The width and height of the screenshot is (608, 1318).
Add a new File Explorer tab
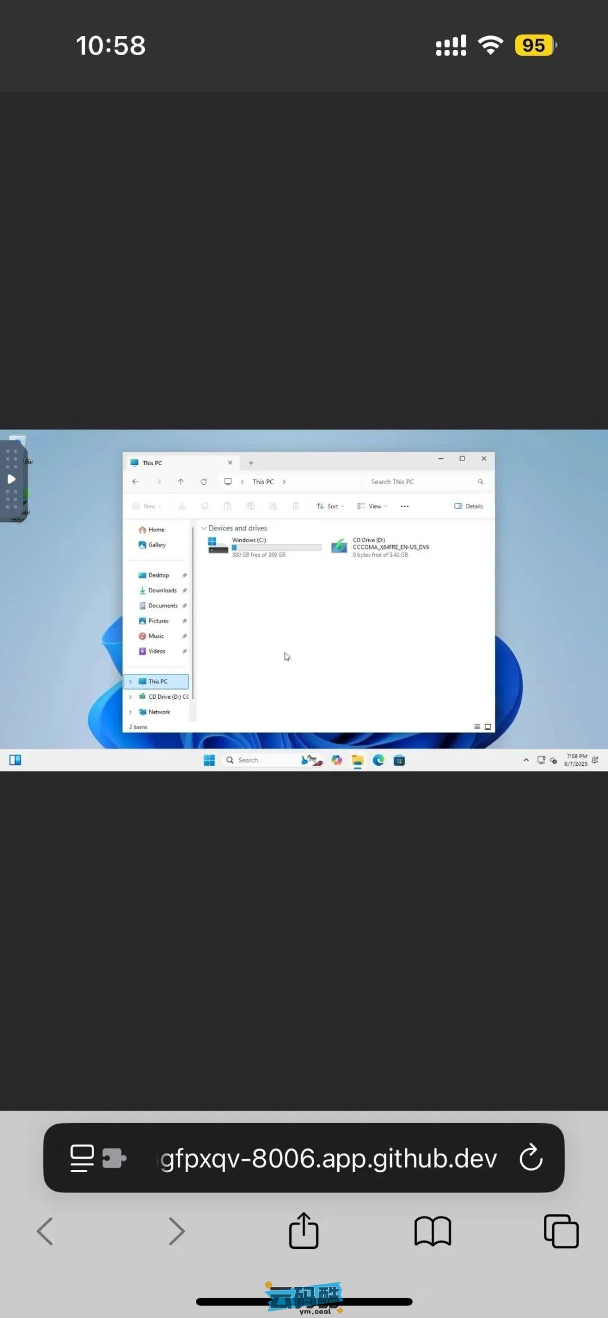(251, 463)
